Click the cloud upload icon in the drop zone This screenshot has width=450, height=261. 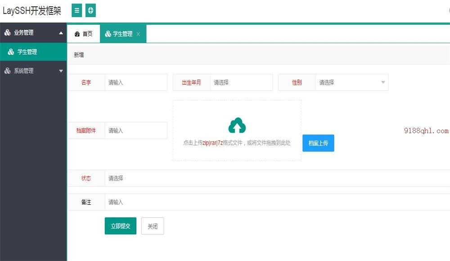[237, 126]
